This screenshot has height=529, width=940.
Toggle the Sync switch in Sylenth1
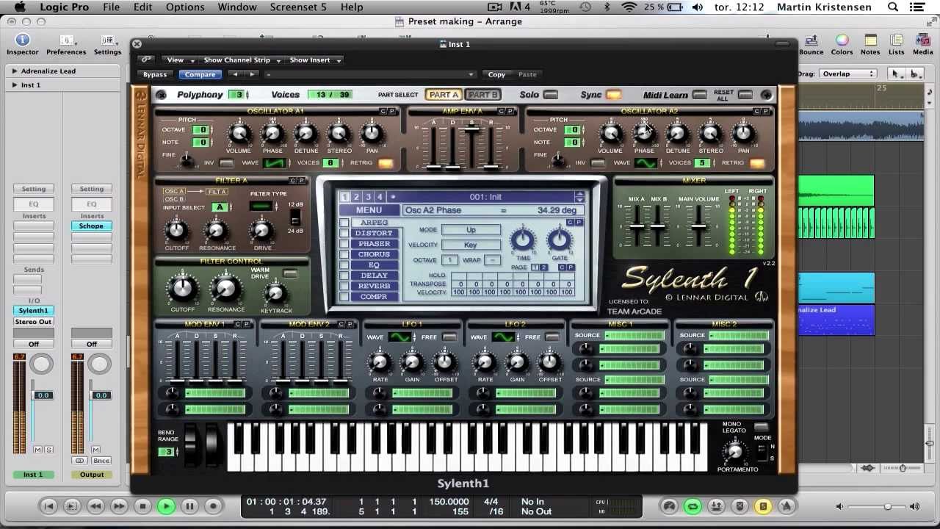[x=614, y=95]
